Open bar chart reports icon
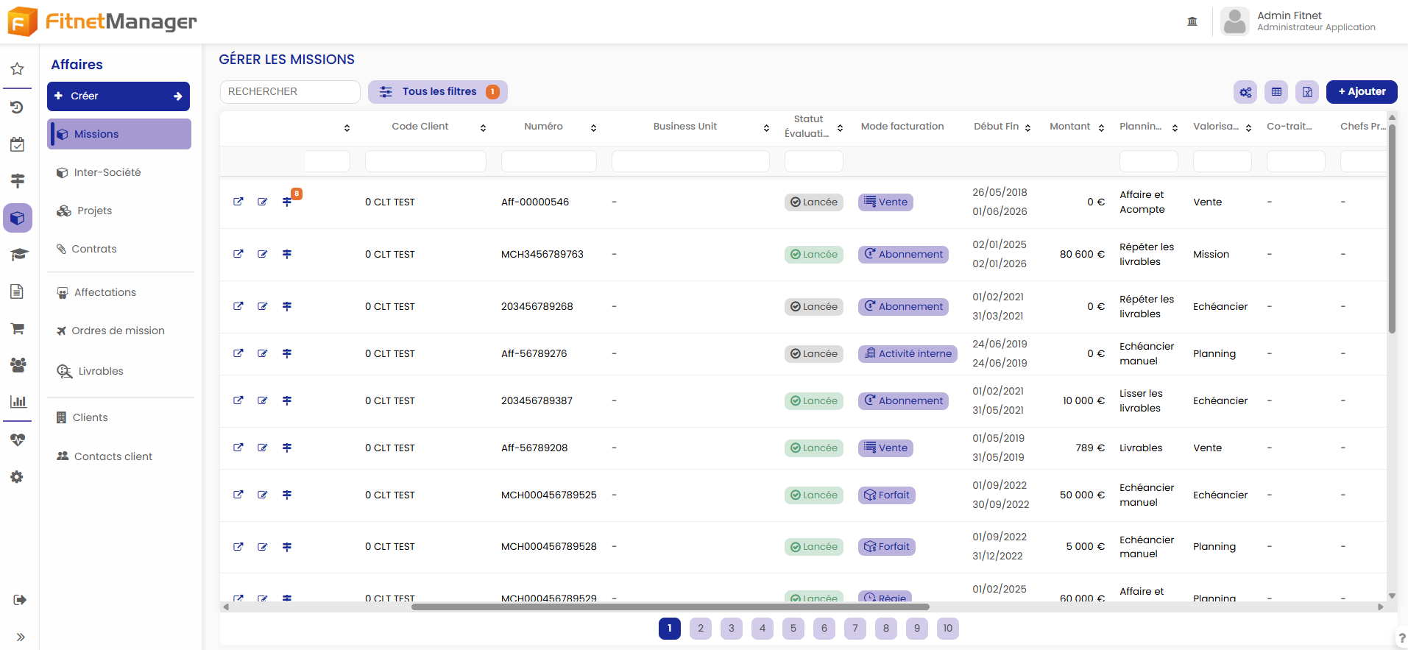The width and height of the screenshot is (1408, 650). tap(18, 402)
